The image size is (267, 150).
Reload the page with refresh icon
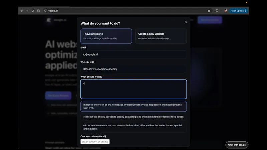33,11
